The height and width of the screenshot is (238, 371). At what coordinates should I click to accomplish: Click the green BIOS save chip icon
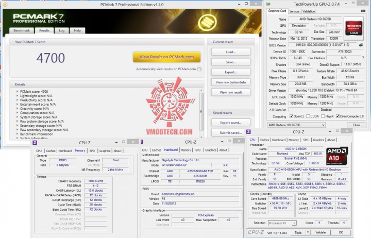tap(361, 45)
